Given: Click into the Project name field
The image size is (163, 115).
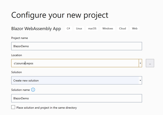Looking at the screenshot, I should click(x=77, y=46).
